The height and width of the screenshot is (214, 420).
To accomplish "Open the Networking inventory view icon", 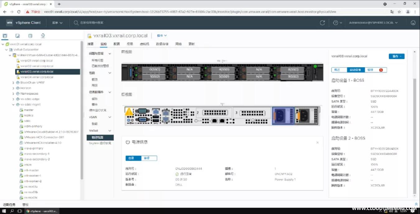I will click(43, 36).
